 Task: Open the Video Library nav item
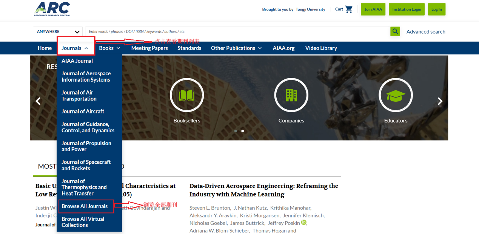click(321, 48)
